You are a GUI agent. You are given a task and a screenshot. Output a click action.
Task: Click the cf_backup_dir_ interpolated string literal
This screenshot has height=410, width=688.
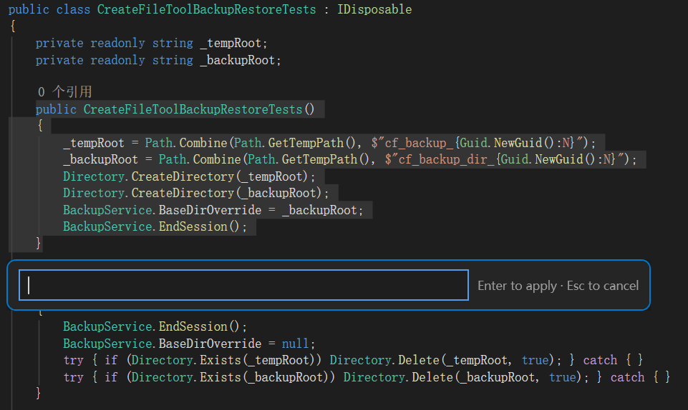pos(507,159)
